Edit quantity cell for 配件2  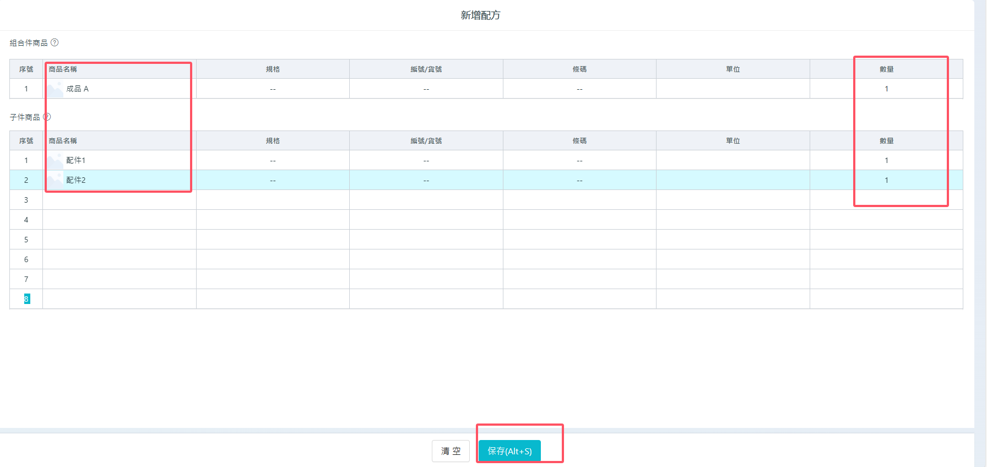(886, 180)
